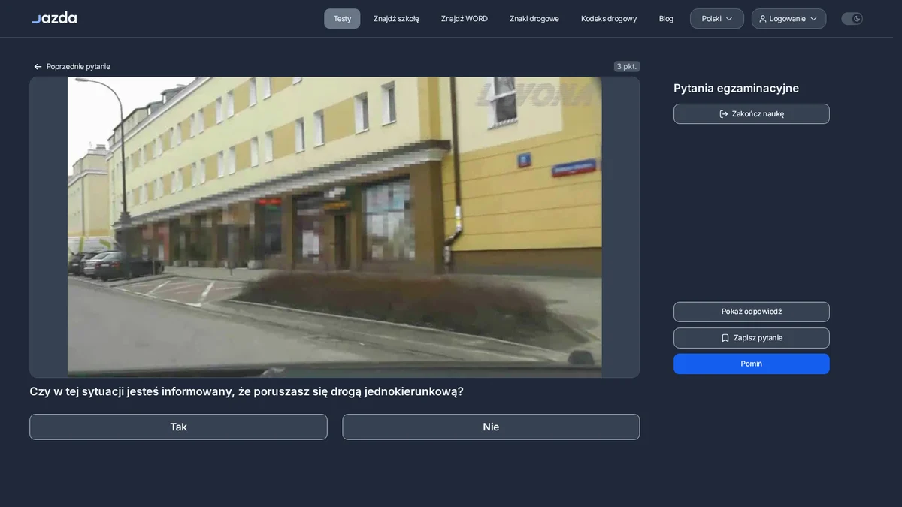Click the street scene question image
This screenshot has height=507, width=902.
[x=334, y=227]
